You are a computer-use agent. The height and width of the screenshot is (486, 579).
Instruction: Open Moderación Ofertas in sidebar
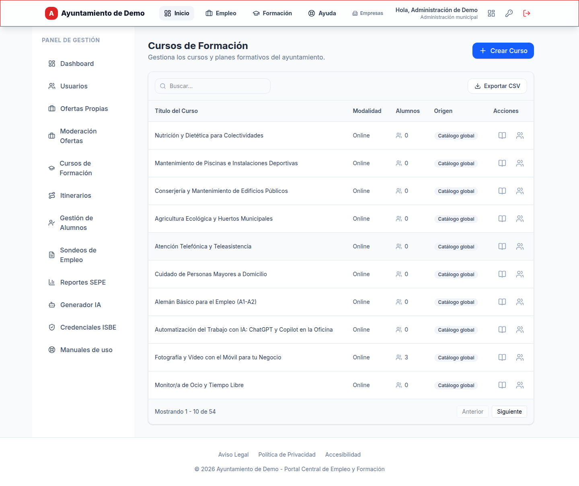pyautogui.click(x=83, y=136)
